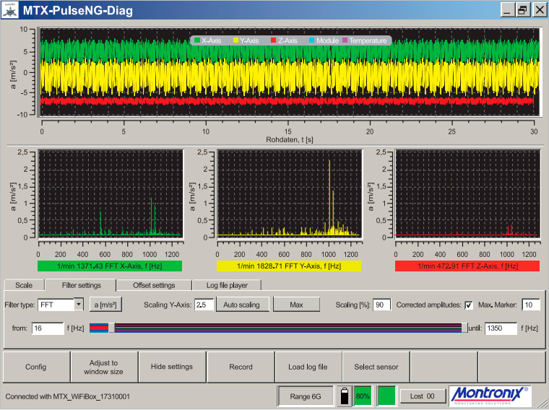The image size is (549, 410).
Task: Click the 80% battery level indicator
Action: click(363, 396)
